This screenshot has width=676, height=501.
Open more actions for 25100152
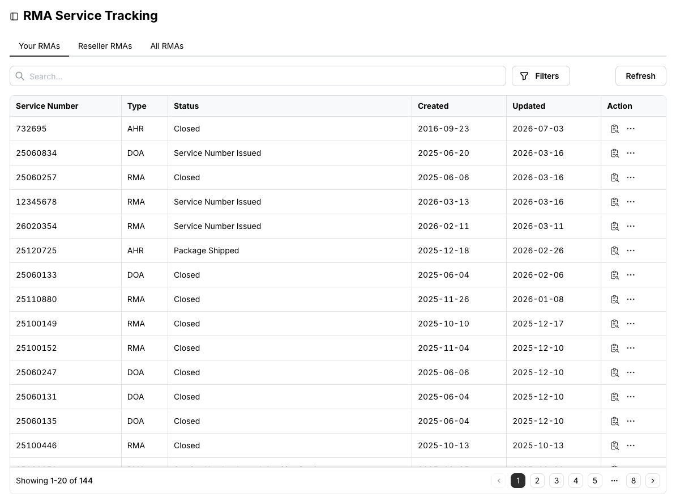(631, 348)
